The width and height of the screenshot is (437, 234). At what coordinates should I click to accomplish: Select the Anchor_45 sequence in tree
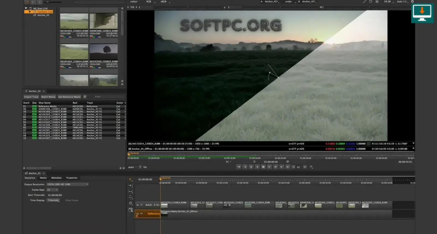(43, 15)
